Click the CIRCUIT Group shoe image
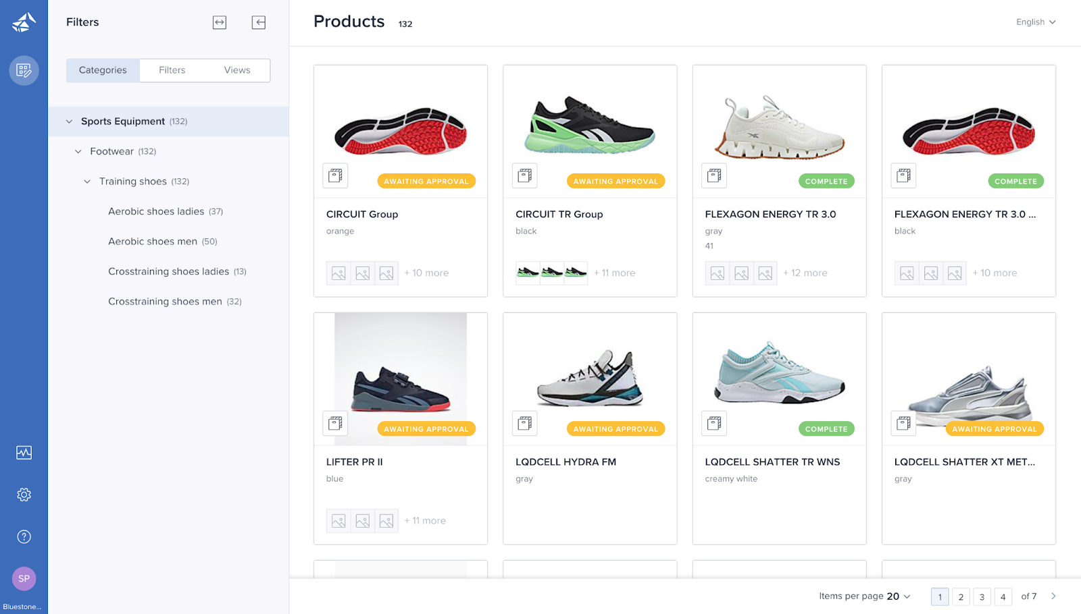The width and height of the screenshot is (1081, 614). 401,130
